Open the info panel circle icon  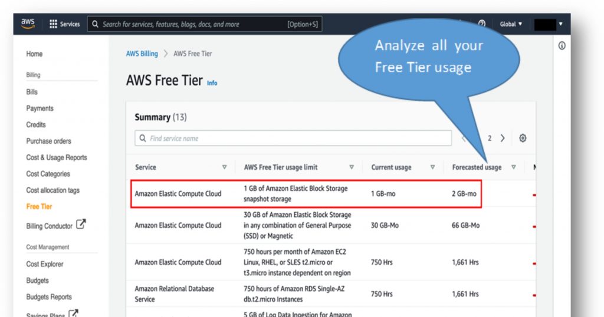[x=562, y=46]
